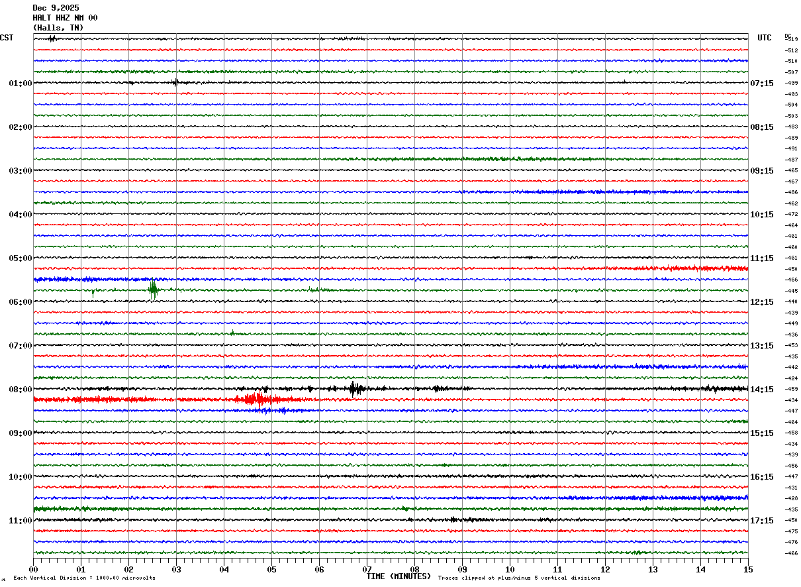Viewport: 801px width, 587px height.
Task: Click the '12:15' UTC row label
Action: click(x=761, y=301)
